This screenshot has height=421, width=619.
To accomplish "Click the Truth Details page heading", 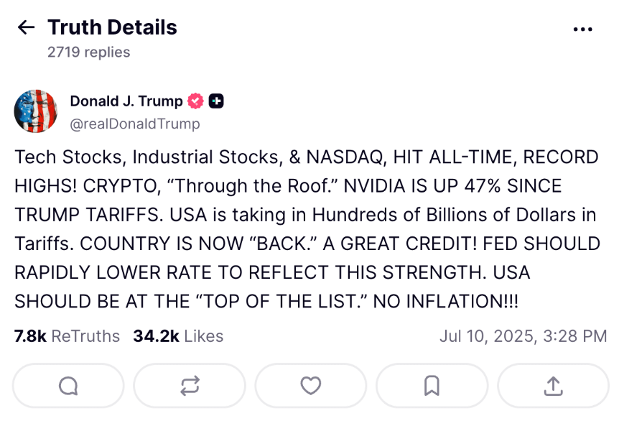I will 112,27.
